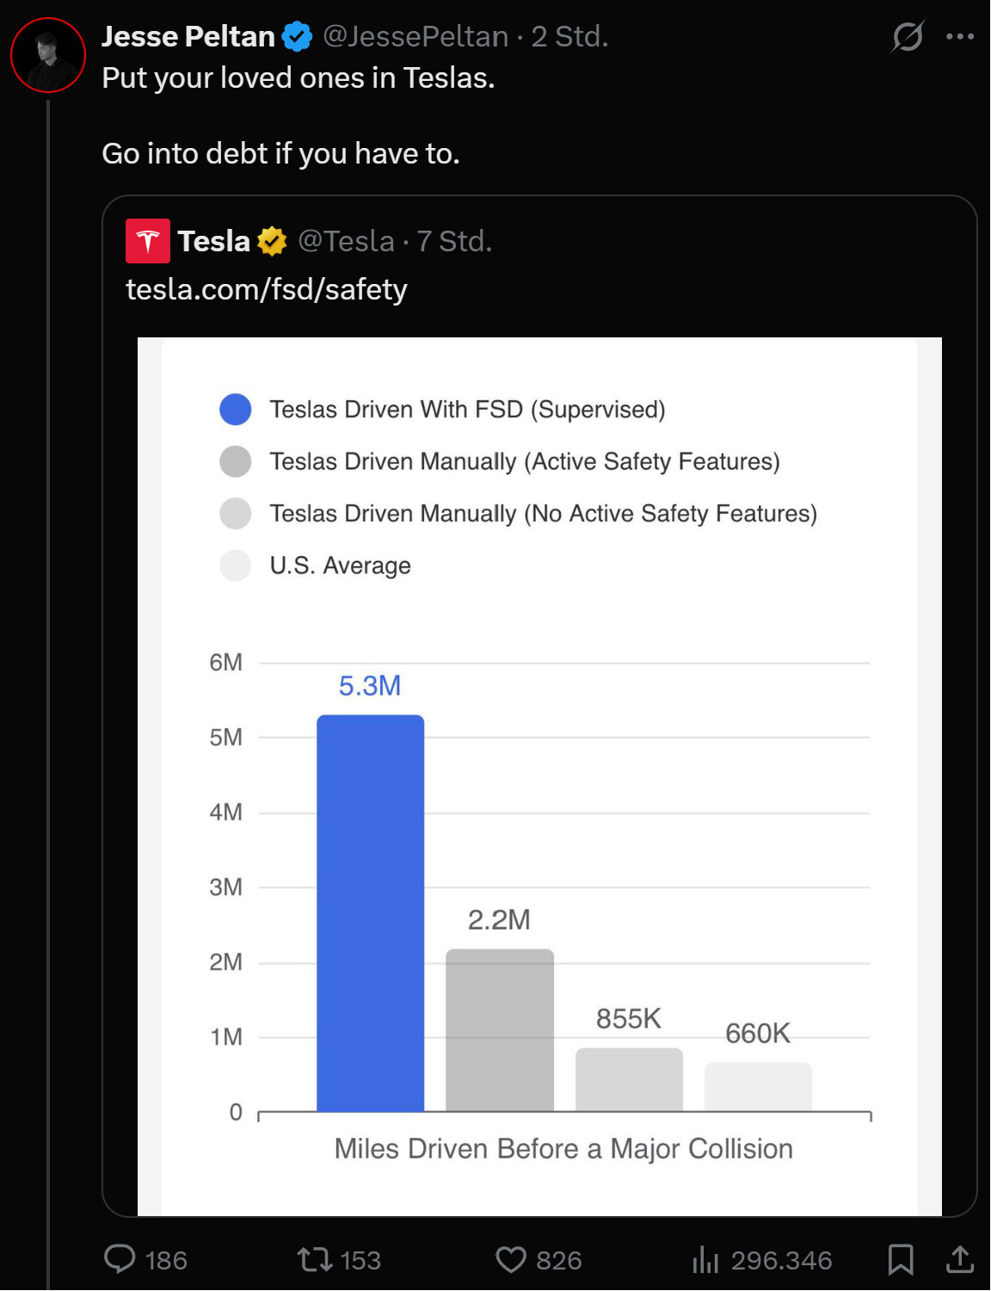Click the blue FSD Supervised legend dot
Image resolution: width=991 pixels, height=1291 pixels.
pos(236,410)
